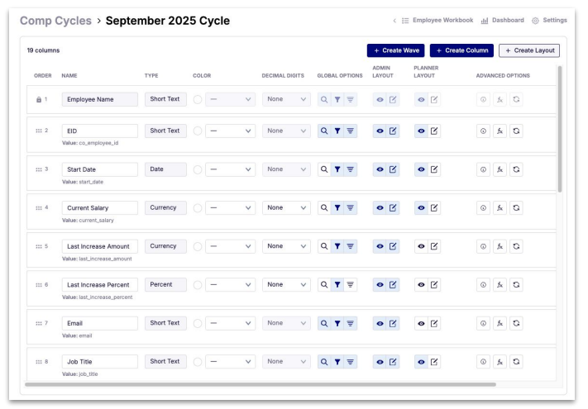Open the color dropdown in the EID row
The height and width of the screenshot is (409, 588).
[230, 131]
